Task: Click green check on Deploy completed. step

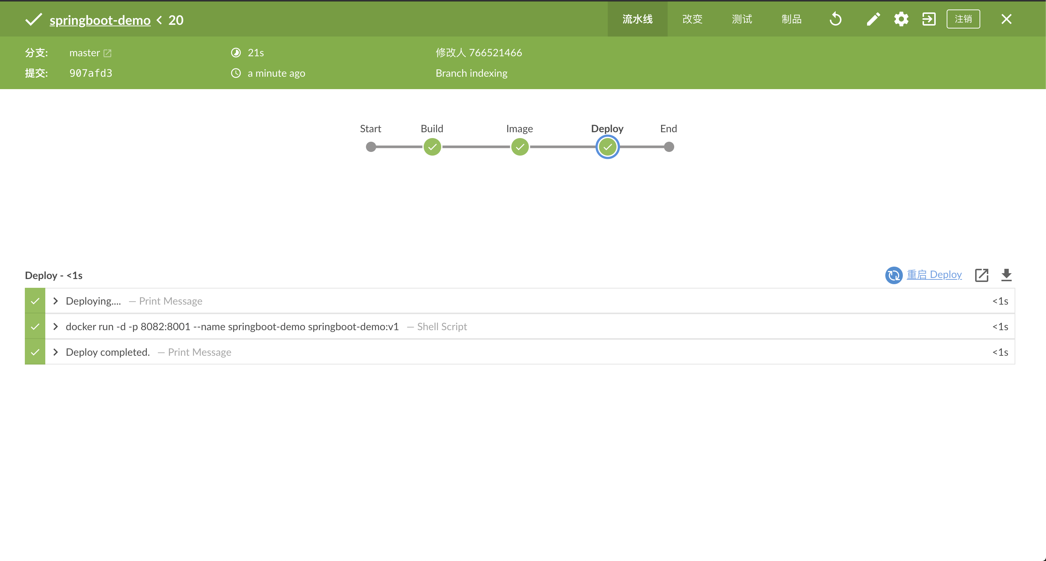Action: coord(35,352)
